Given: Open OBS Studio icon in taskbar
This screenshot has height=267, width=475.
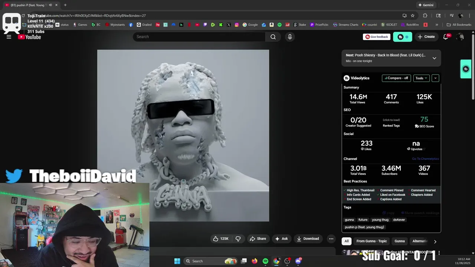Looking at the screenshot, I should point(287,261).
